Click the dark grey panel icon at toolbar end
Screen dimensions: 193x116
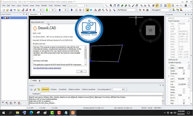pyautogui.click(x=186, y=5)
